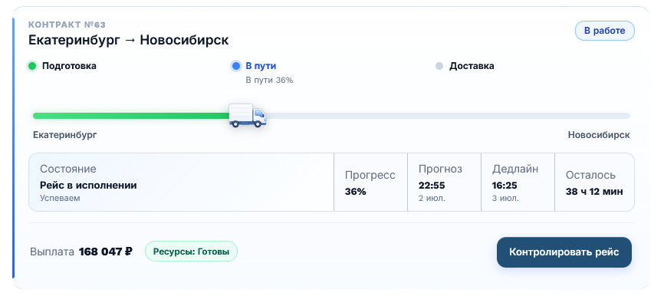Image resolution: width=664 pixels, height=296 pixels.
Task: Select the Дедлайн 16:25 cell
Action: 518,182
